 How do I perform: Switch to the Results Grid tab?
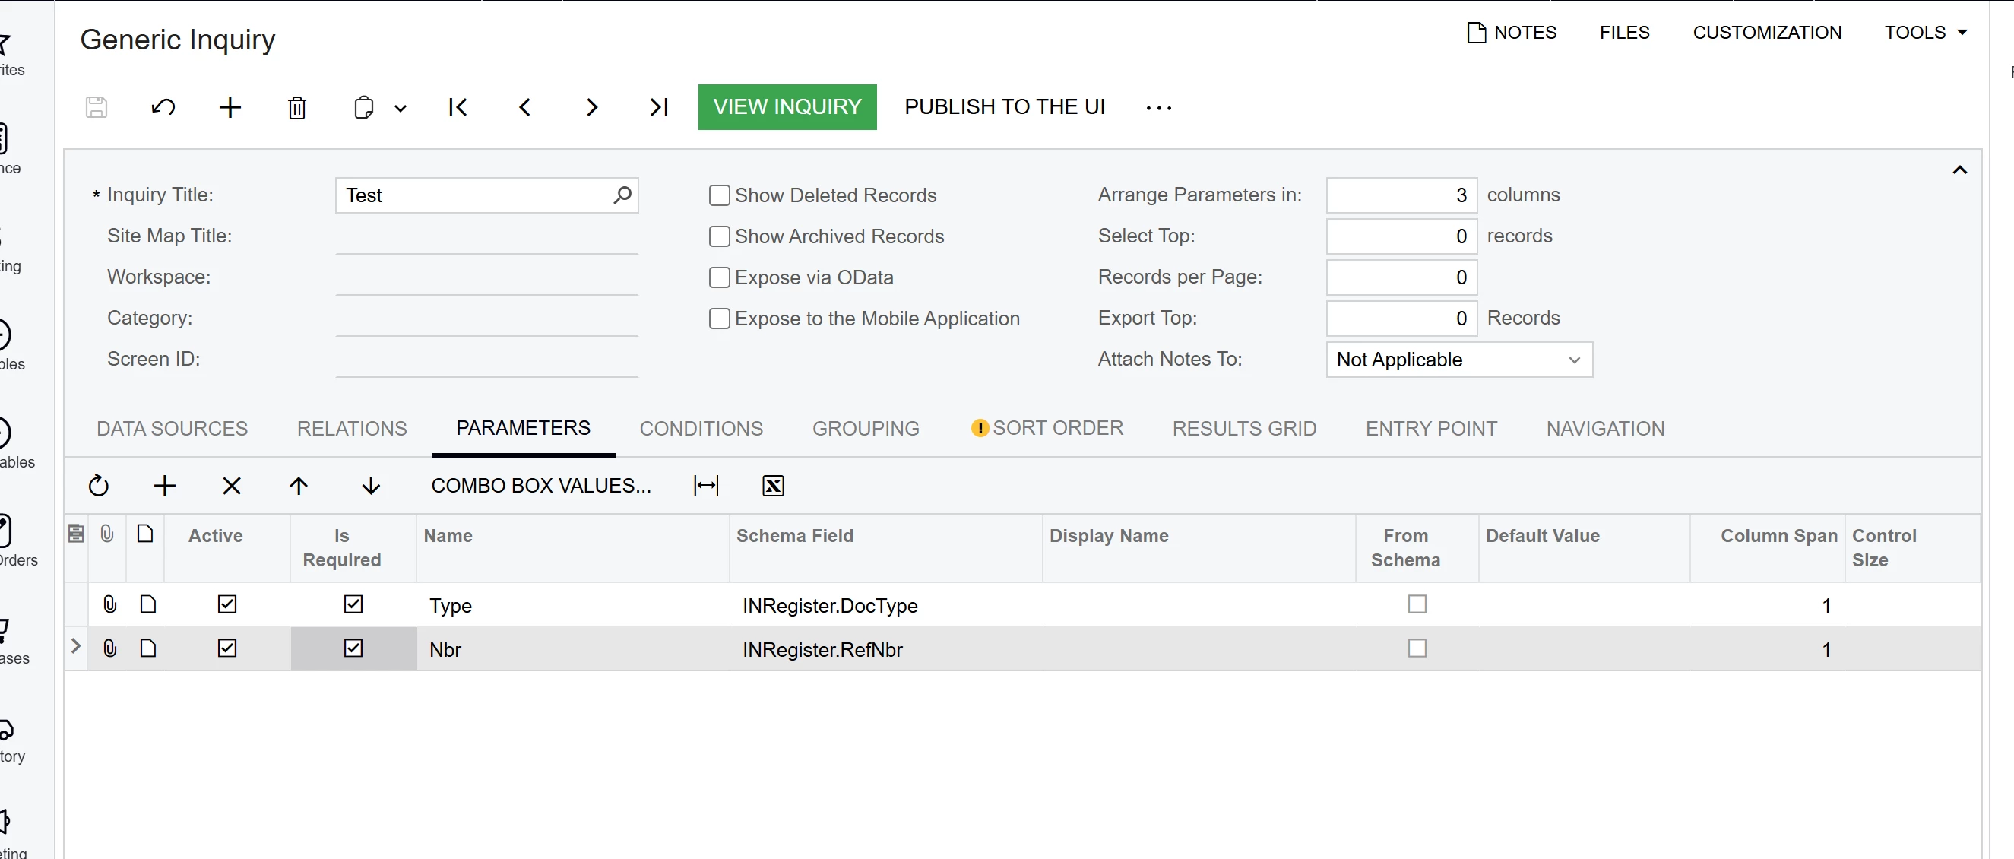point(1244,429)
